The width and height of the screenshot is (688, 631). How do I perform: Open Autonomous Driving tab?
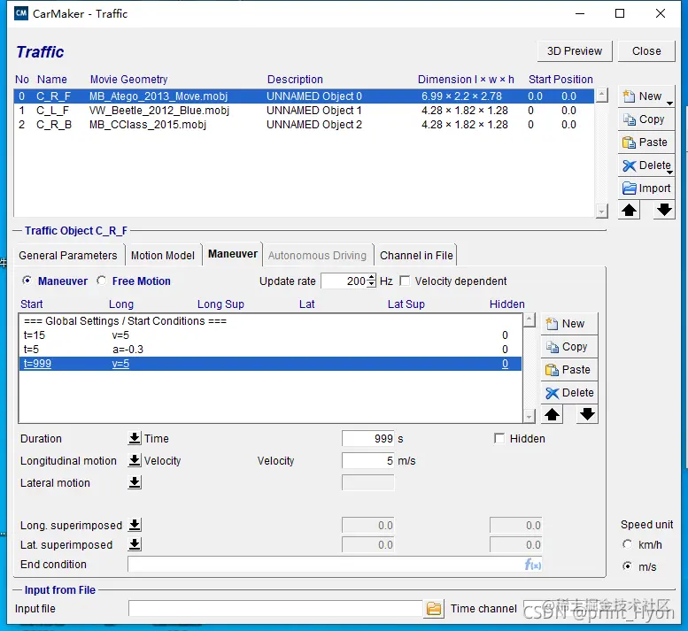[317, 255]
